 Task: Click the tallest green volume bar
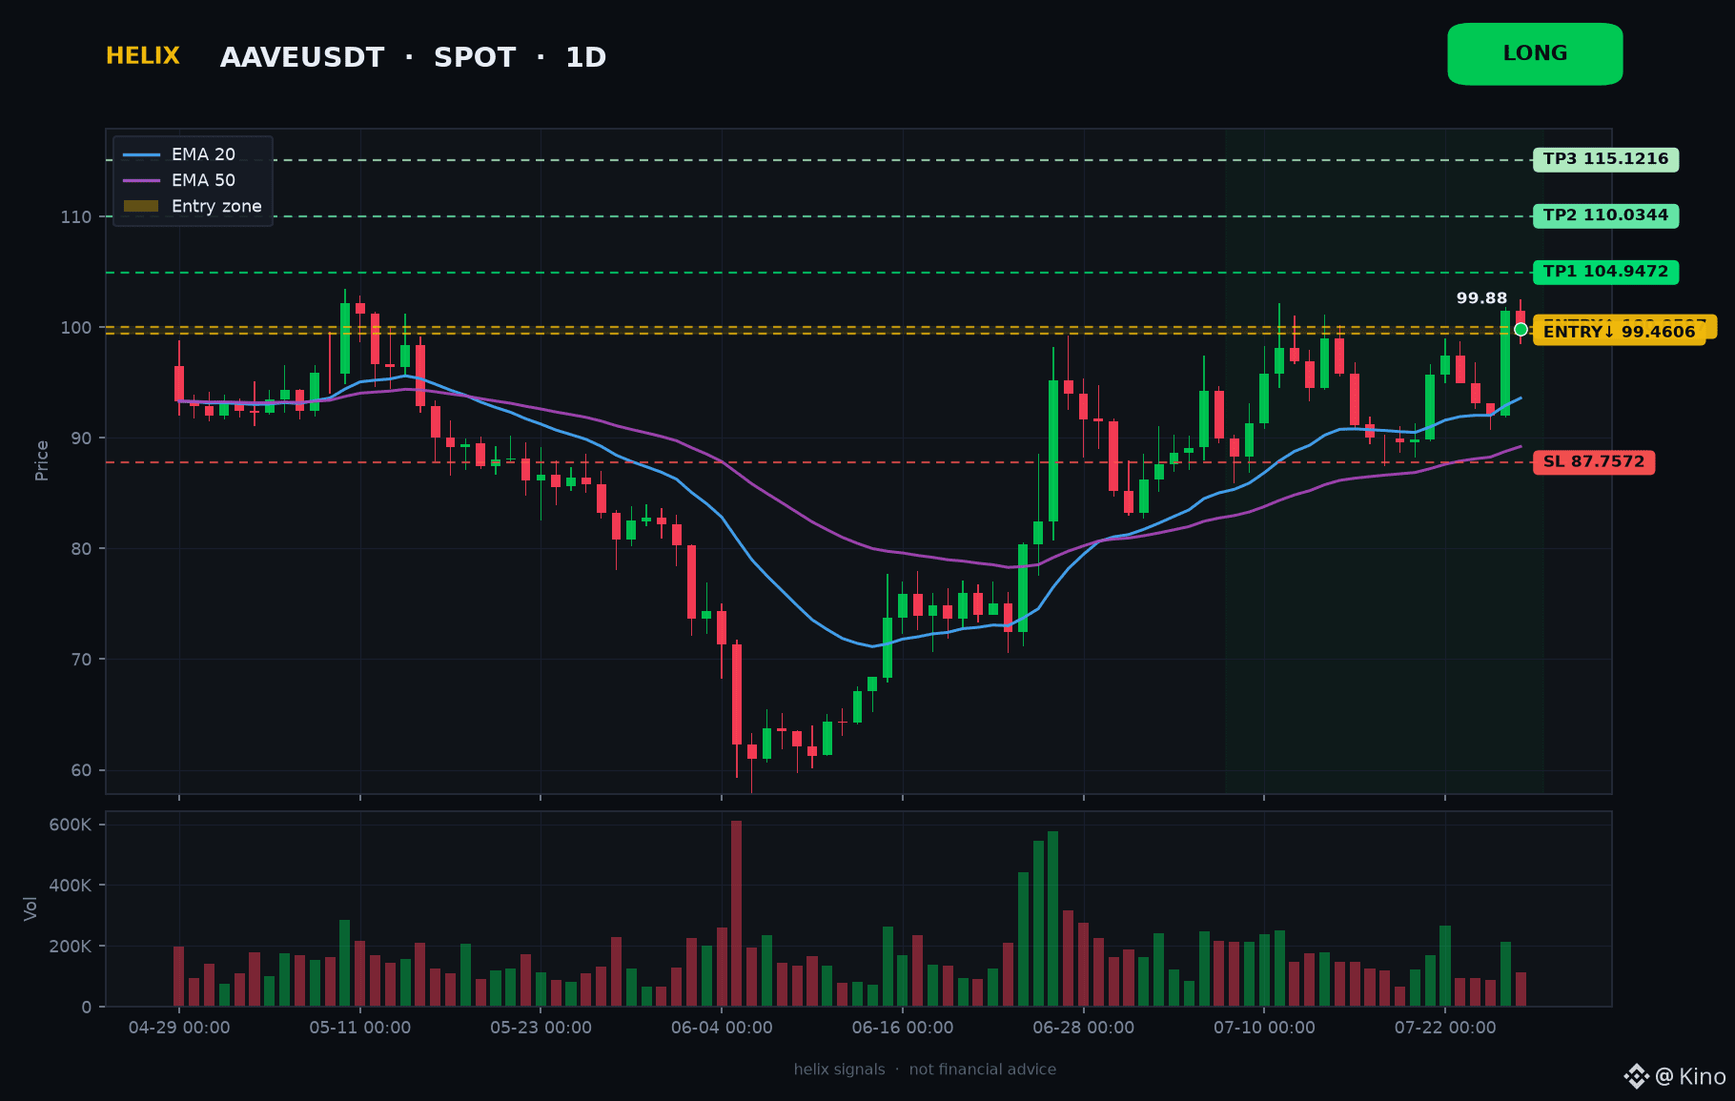pos(1053,919)
